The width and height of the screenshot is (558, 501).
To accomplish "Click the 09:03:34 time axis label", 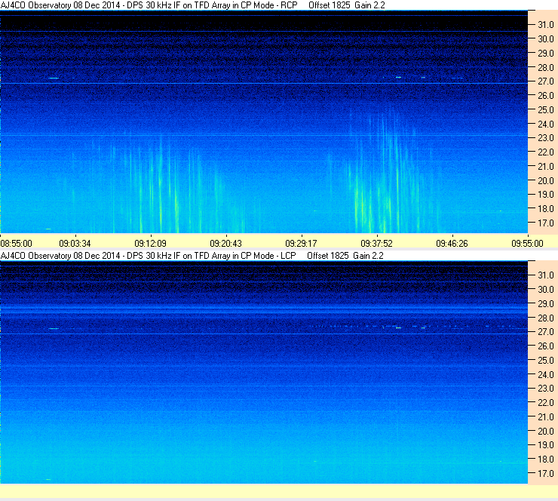I will [75, 244].
